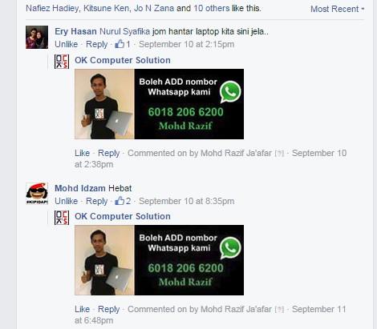Click the thumbs-up count icon on Ery Hasan's comment
This screenshot has width=377, height=329.
pos(120,44)
